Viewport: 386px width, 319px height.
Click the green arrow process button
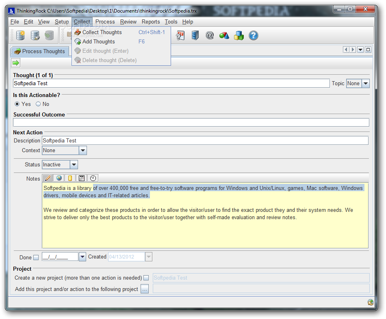(16, 63)
